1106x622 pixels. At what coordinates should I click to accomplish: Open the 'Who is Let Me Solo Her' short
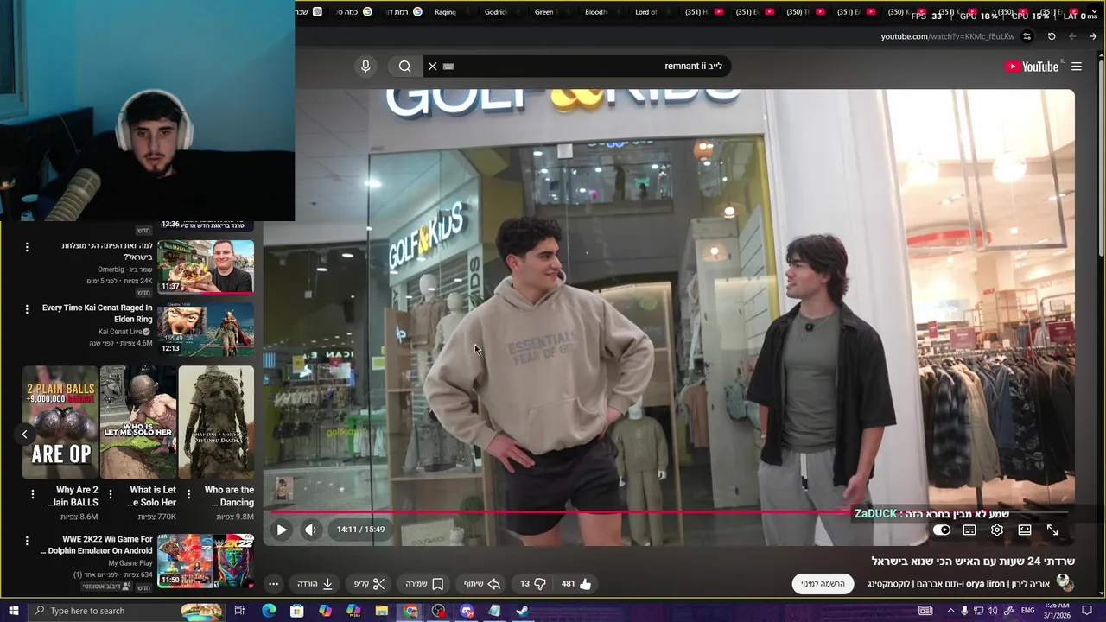pyautogui.click(x=138, y=422)
